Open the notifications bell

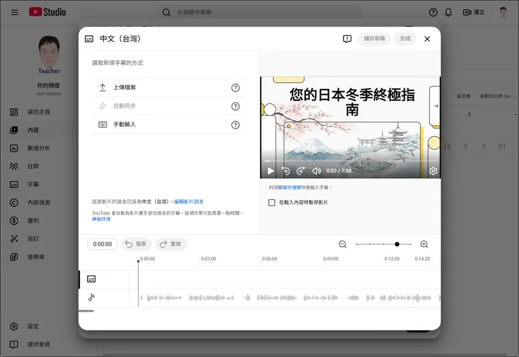(448, 13)
